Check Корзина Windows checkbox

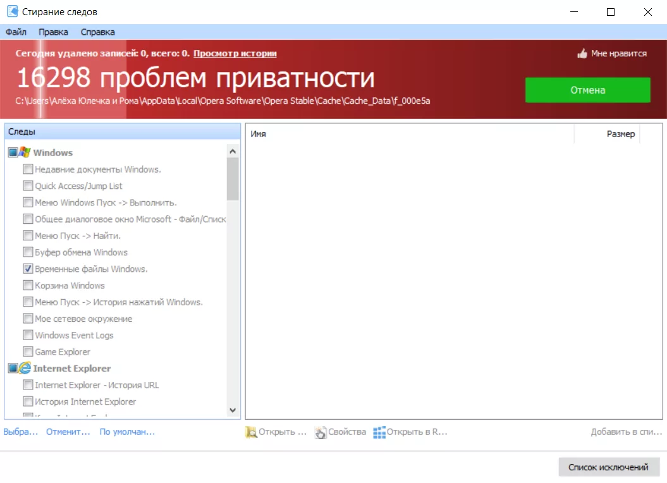(x=28, y=285)
